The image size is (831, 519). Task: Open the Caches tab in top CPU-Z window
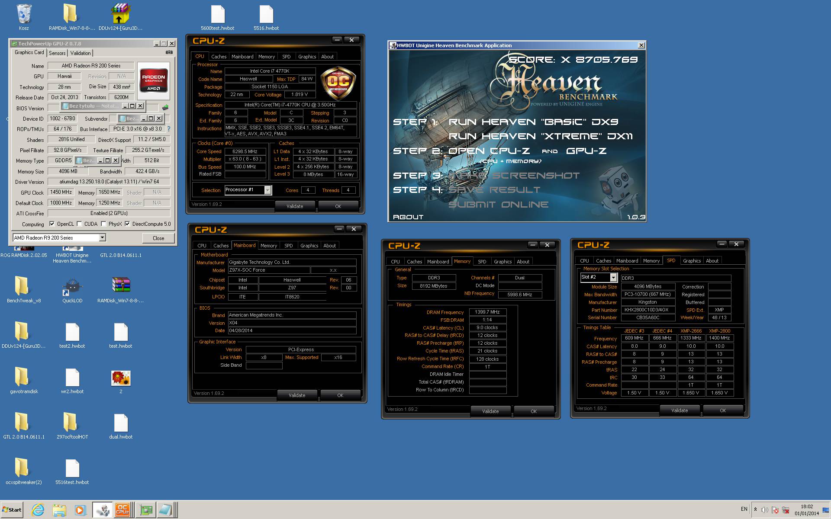[x=219, y=57]
